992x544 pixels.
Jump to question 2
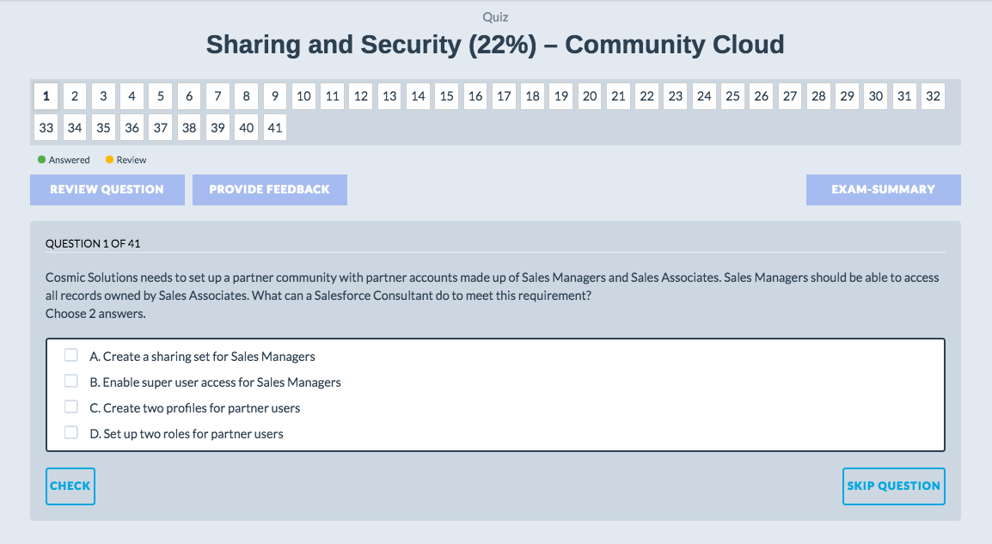tap(75, 96)
